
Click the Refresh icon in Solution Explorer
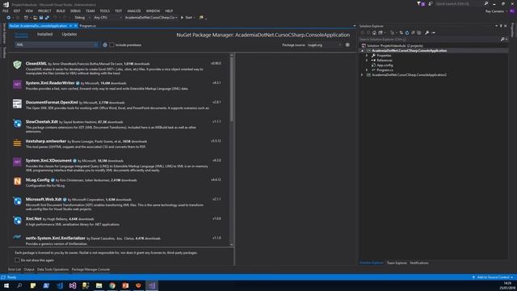(407, 32)
